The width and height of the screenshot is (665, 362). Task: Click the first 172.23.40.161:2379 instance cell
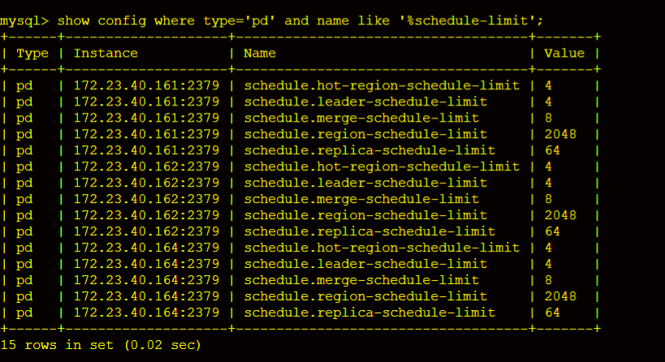coord(146,85)
